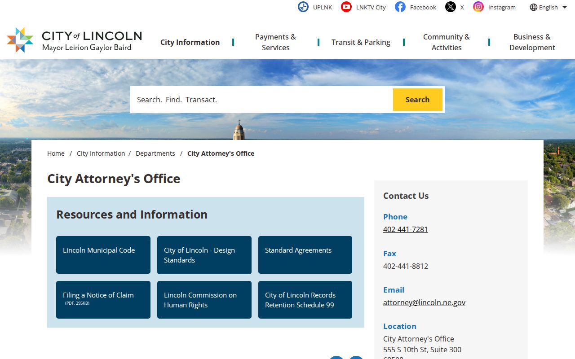Go to the Home breadcrumb
The height and width of the screenshot is (359, 575).
pyautogui.click(x=56, y=153)
